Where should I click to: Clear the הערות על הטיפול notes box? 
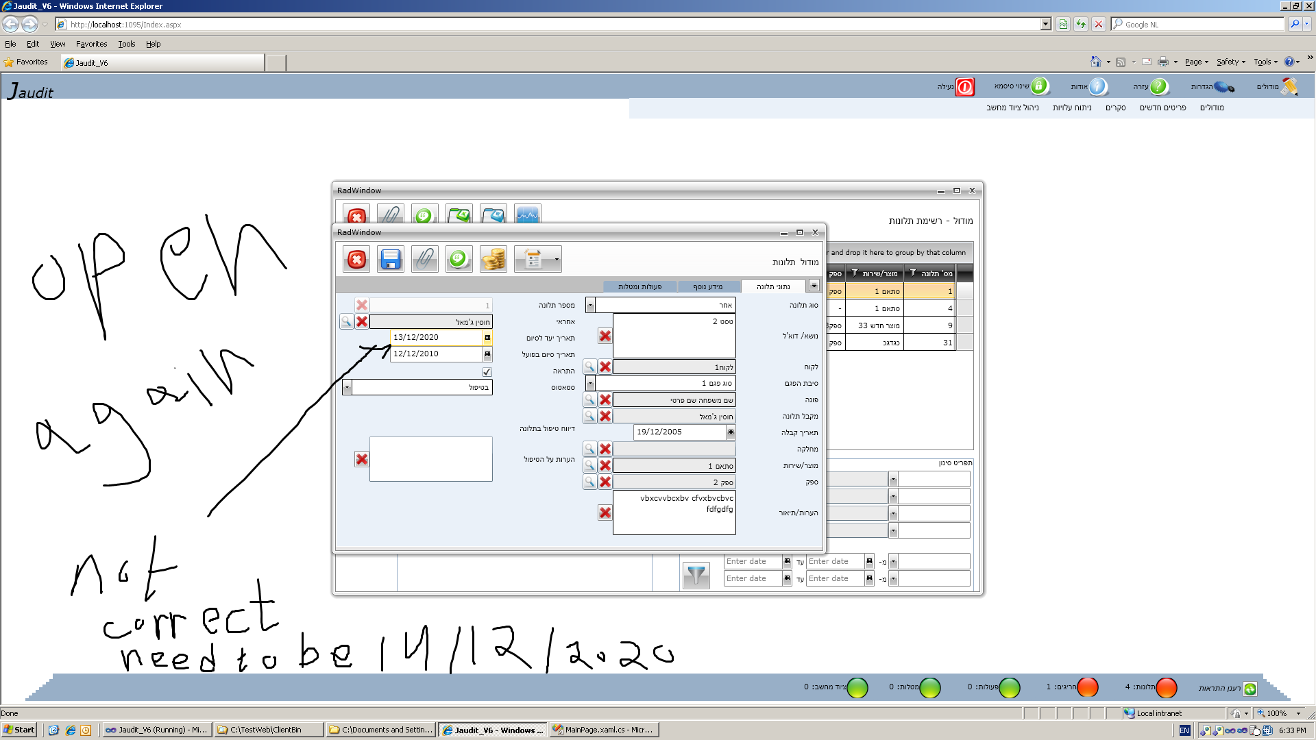(362, 459)
